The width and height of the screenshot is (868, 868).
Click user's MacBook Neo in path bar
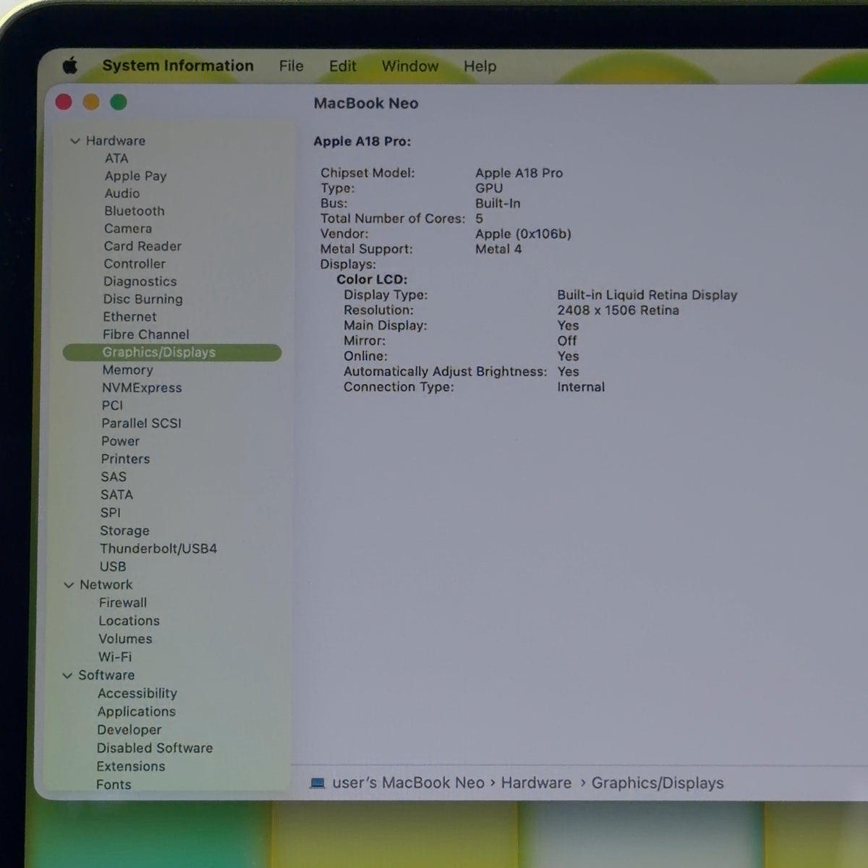coord(408,783)
